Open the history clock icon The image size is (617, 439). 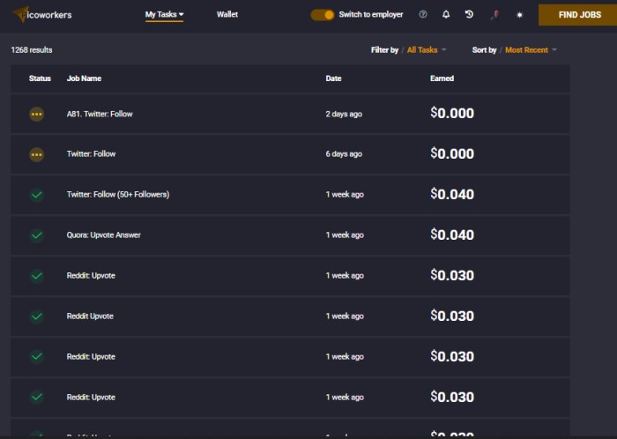pyautogui.click(x=469, y=15)
